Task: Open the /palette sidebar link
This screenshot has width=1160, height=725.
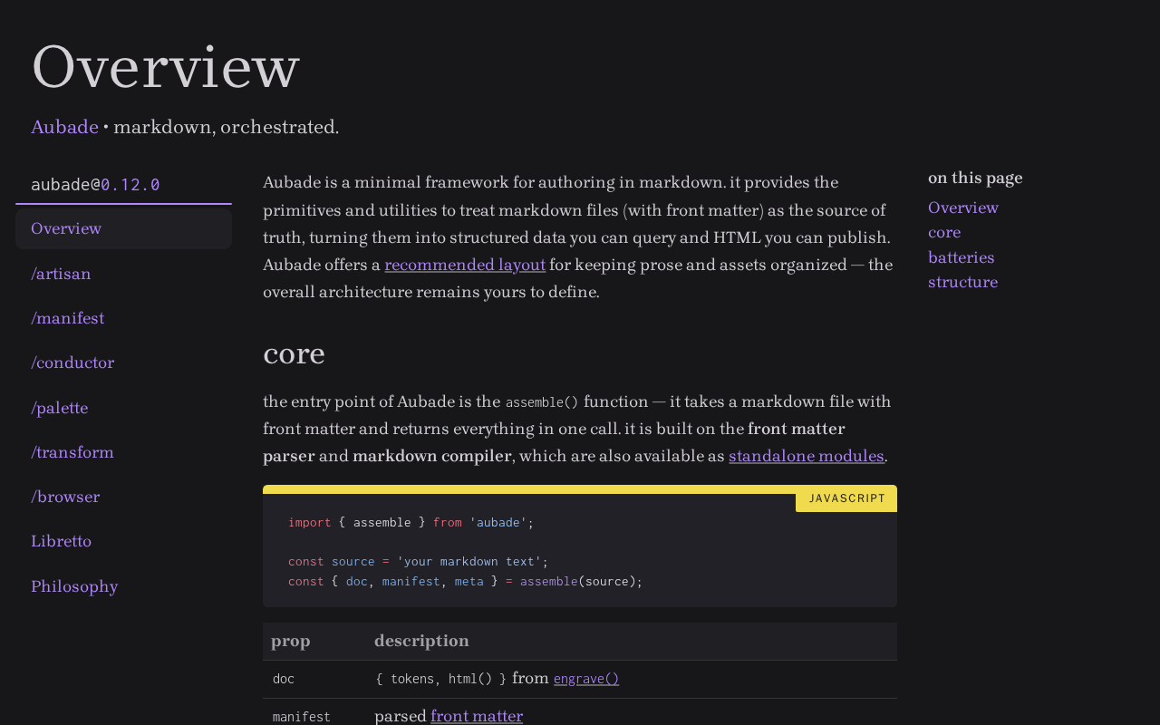Action: (59, 408)
